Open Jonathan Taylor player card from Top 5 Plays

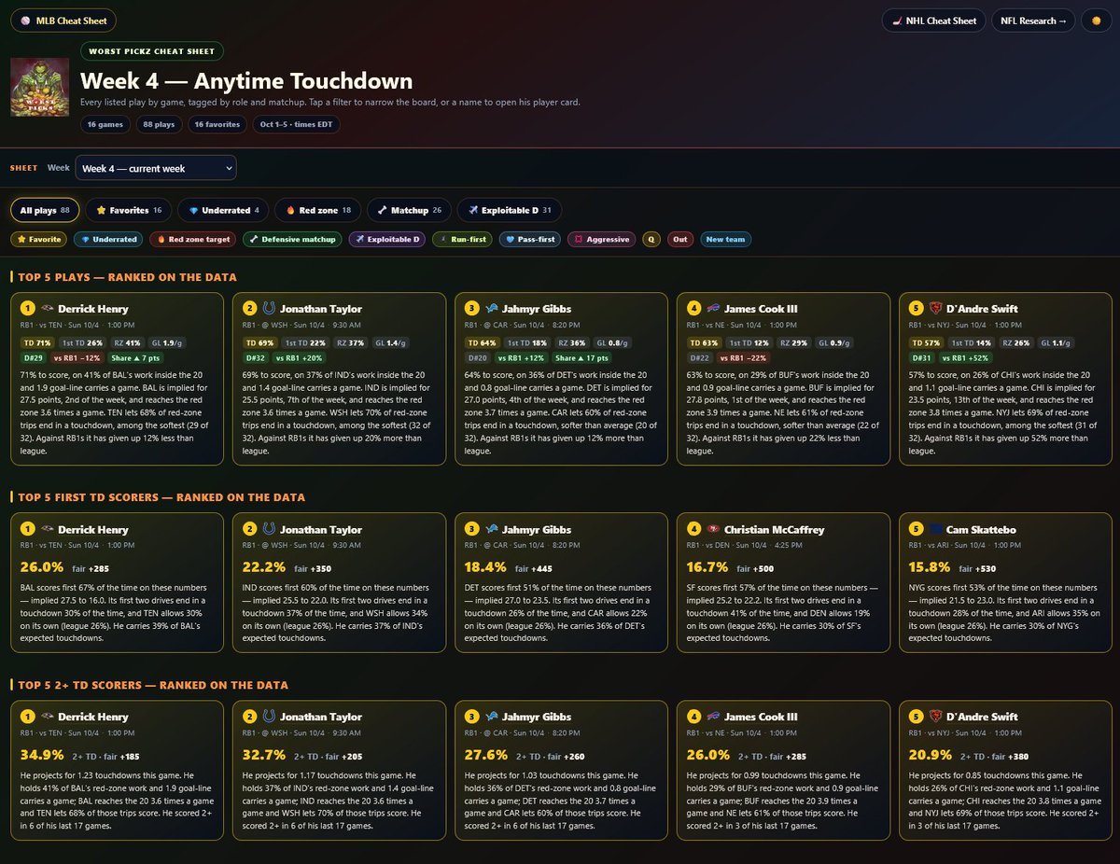coord(321,309)
